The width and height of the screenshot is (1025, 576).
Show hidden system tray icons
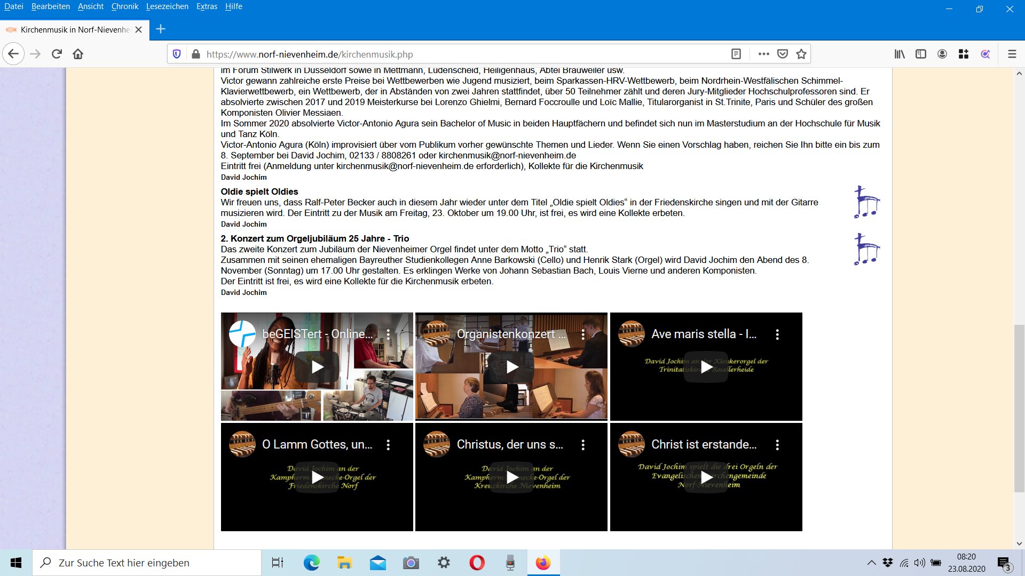[871, 563]
